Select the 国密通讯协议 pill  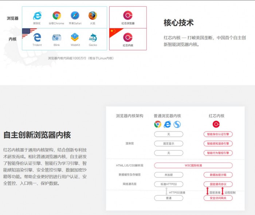218,184
